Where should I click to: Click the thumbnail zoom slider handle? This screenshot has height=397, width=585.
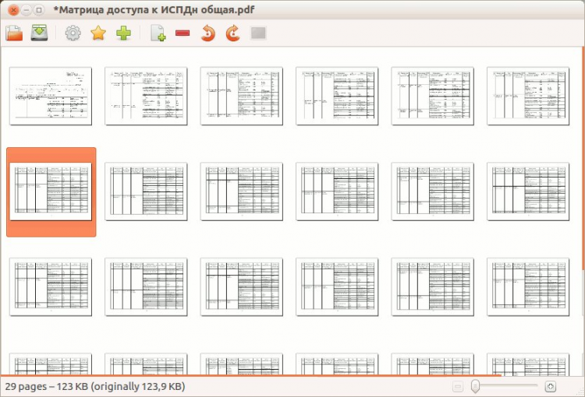[x=475, y=386]
